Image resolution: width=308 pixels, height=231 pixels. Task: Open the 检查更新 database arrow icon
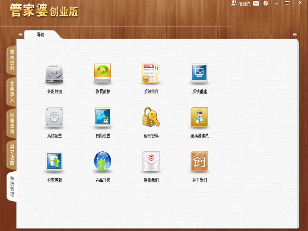(54, 162)
